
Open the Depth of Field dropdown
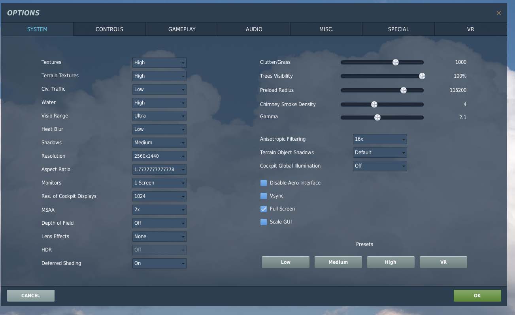tap(159, 223)
